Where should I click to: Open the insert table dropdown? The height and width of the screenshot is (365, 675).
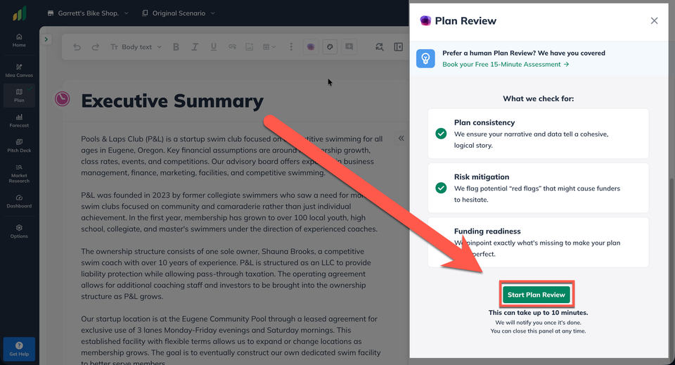(269, 47)
